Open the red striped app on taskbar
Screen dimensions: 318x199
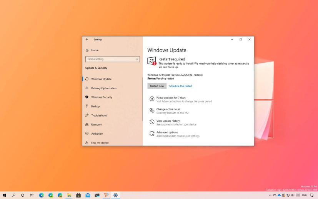point(106,196)
